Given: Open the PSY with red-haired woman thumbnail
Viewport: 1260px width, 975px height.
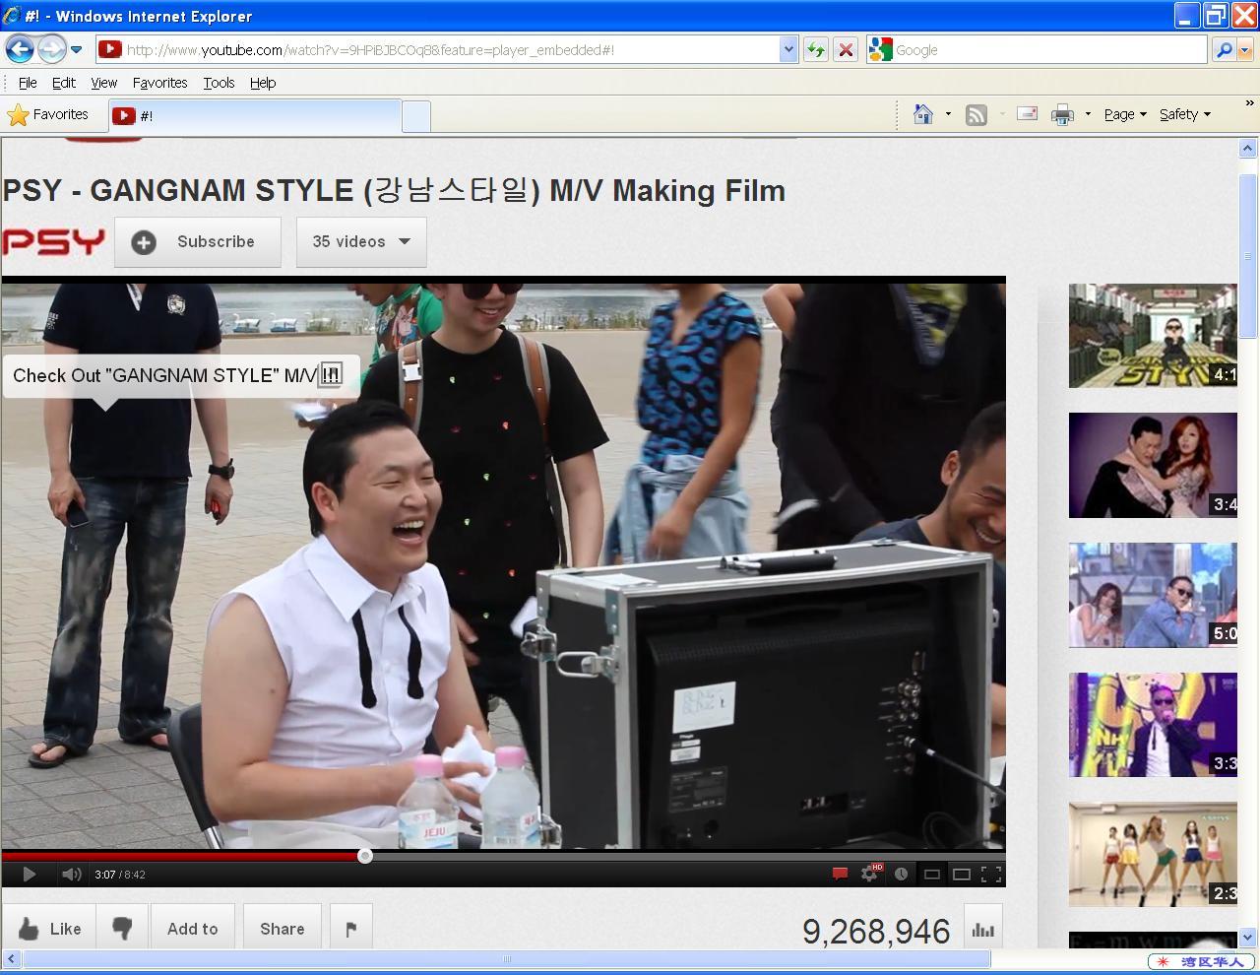Looking at the screenshot, I should coord(1153,466).
